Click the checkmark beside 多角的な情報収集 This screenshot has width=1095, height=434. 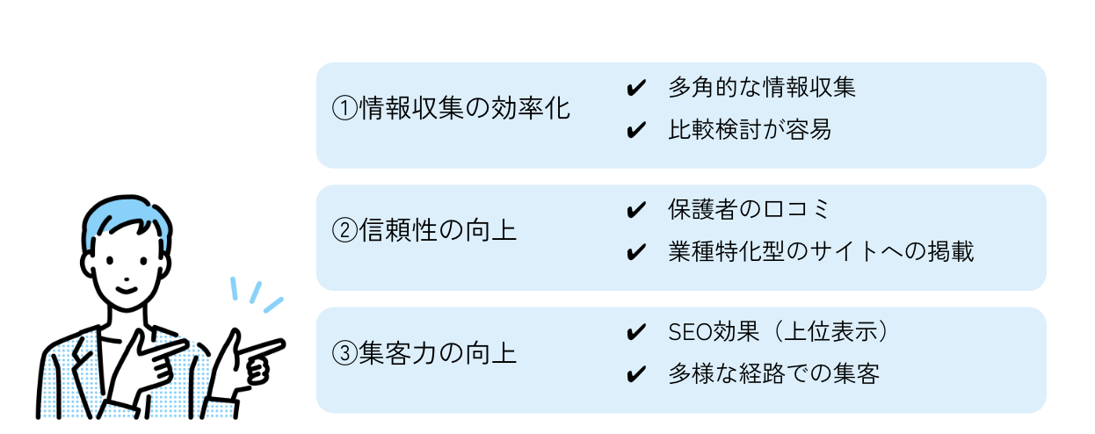[635, 89]
